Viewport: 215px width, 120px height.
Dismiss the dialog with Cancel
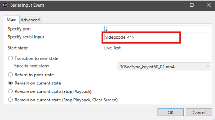pos(199,112)
